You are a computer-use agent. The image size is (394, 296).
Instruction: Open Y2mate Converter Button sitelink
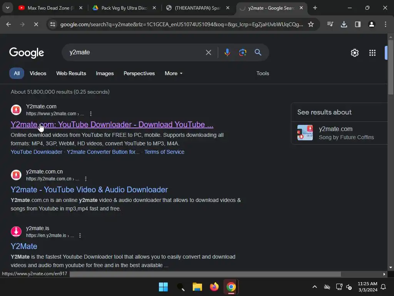click(x=103, y=152)
